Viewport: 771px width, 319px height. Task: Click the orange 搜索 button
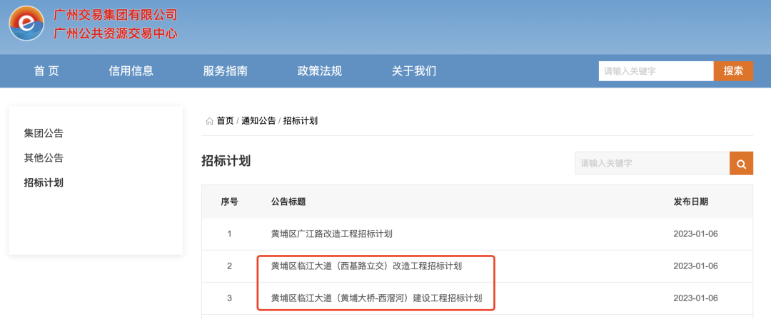733,71
